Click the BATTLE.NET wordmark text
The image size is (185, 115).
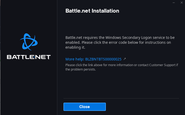(29, 57)
